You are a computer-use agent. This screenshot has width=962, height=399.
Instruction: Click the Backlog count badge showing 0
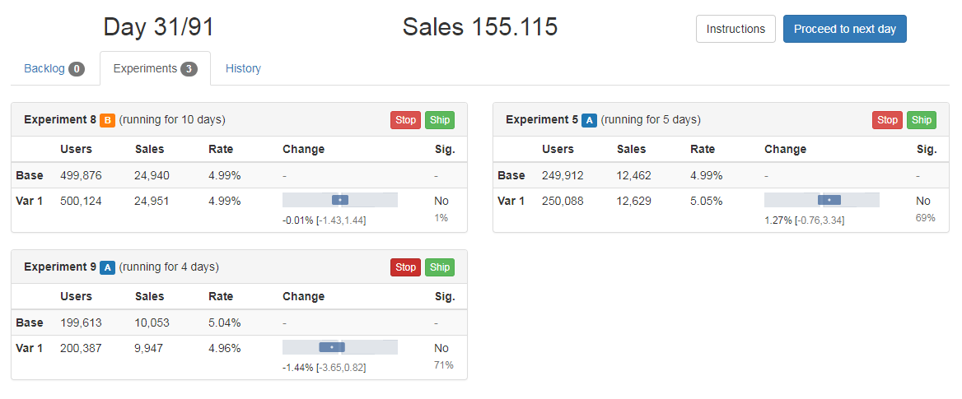[x=77, y=69]
